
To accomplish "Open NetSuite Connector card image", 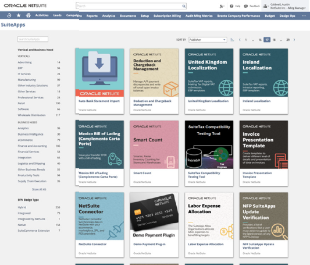I will [99, 216].
